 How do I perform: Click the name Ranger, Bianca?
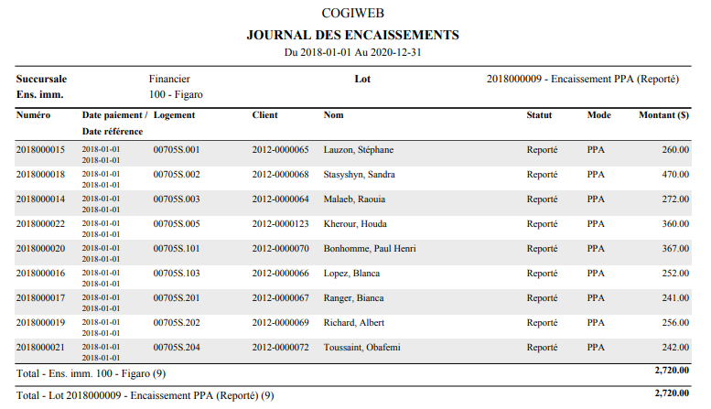pyautogui.click(x=353, y=297)
